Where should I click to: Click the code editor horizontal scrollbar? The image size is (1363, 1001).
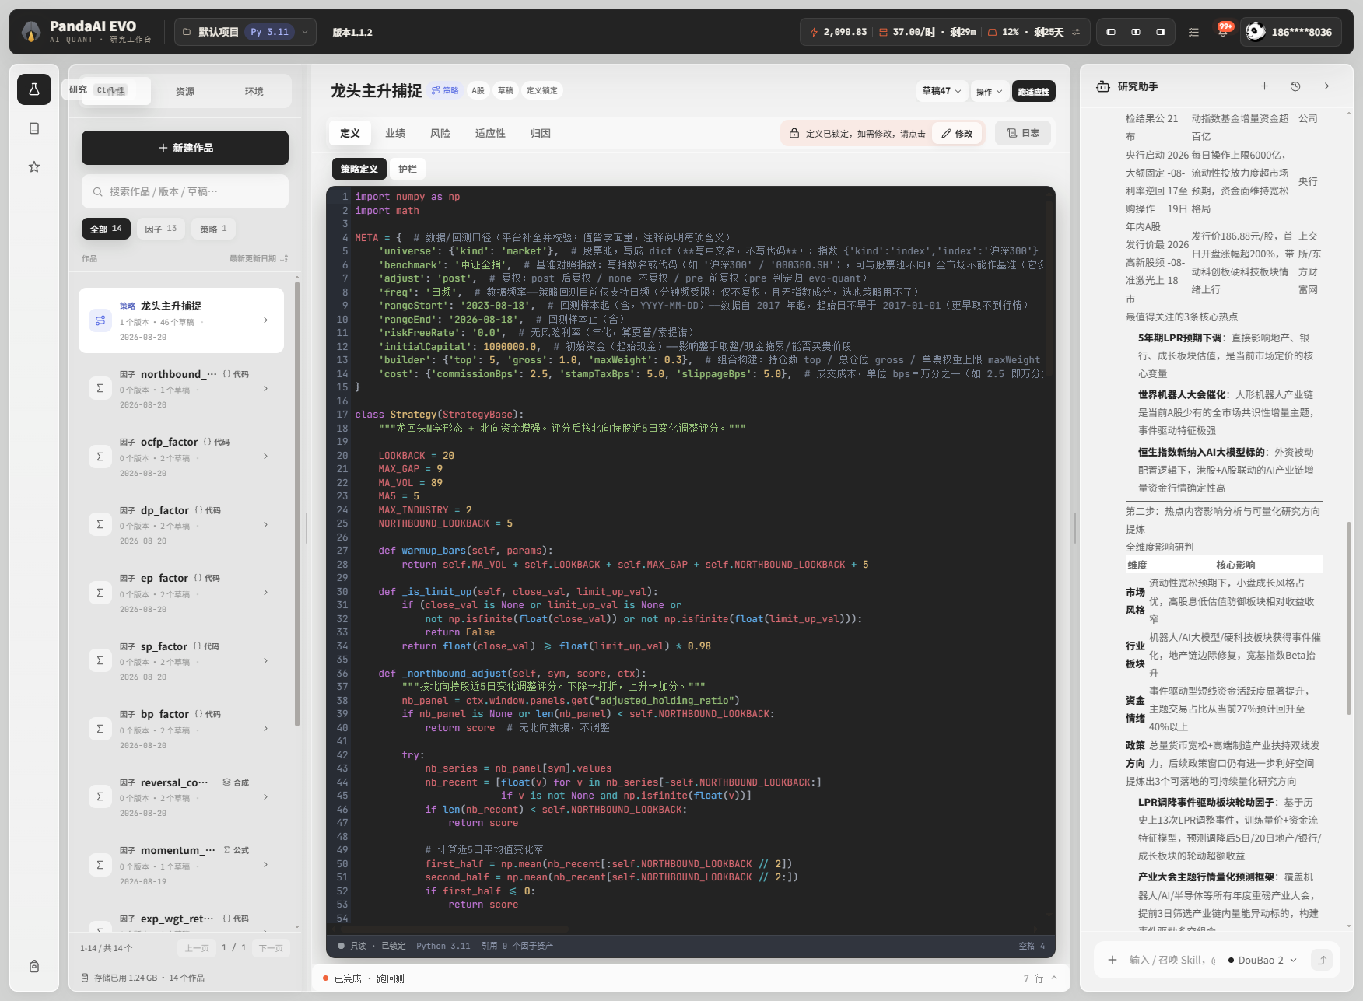[455, 929]
